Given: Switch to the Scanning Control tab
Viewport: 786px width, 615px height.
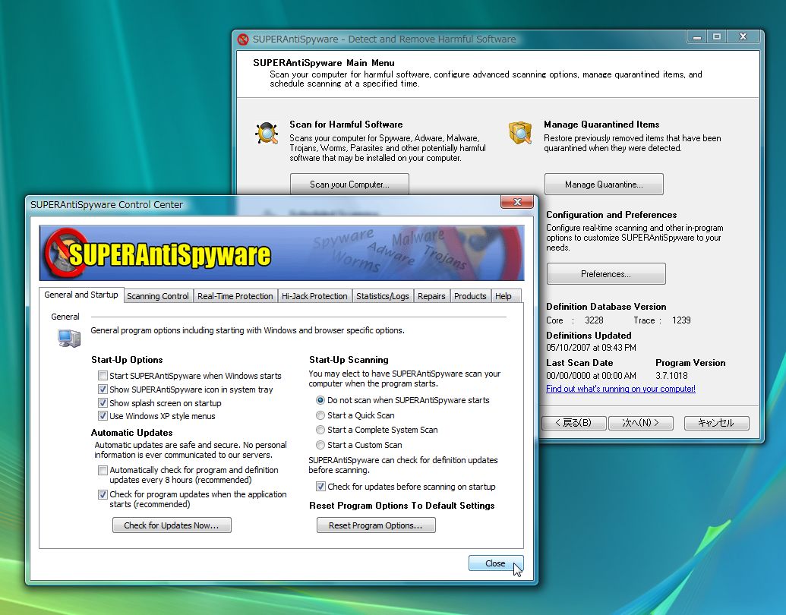Looking at the screenshot, I should pos(158,296).
